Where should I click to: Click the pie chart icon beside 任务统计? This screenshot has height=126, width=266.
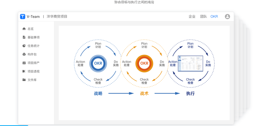pyautogui.click(x=24, y=46)
